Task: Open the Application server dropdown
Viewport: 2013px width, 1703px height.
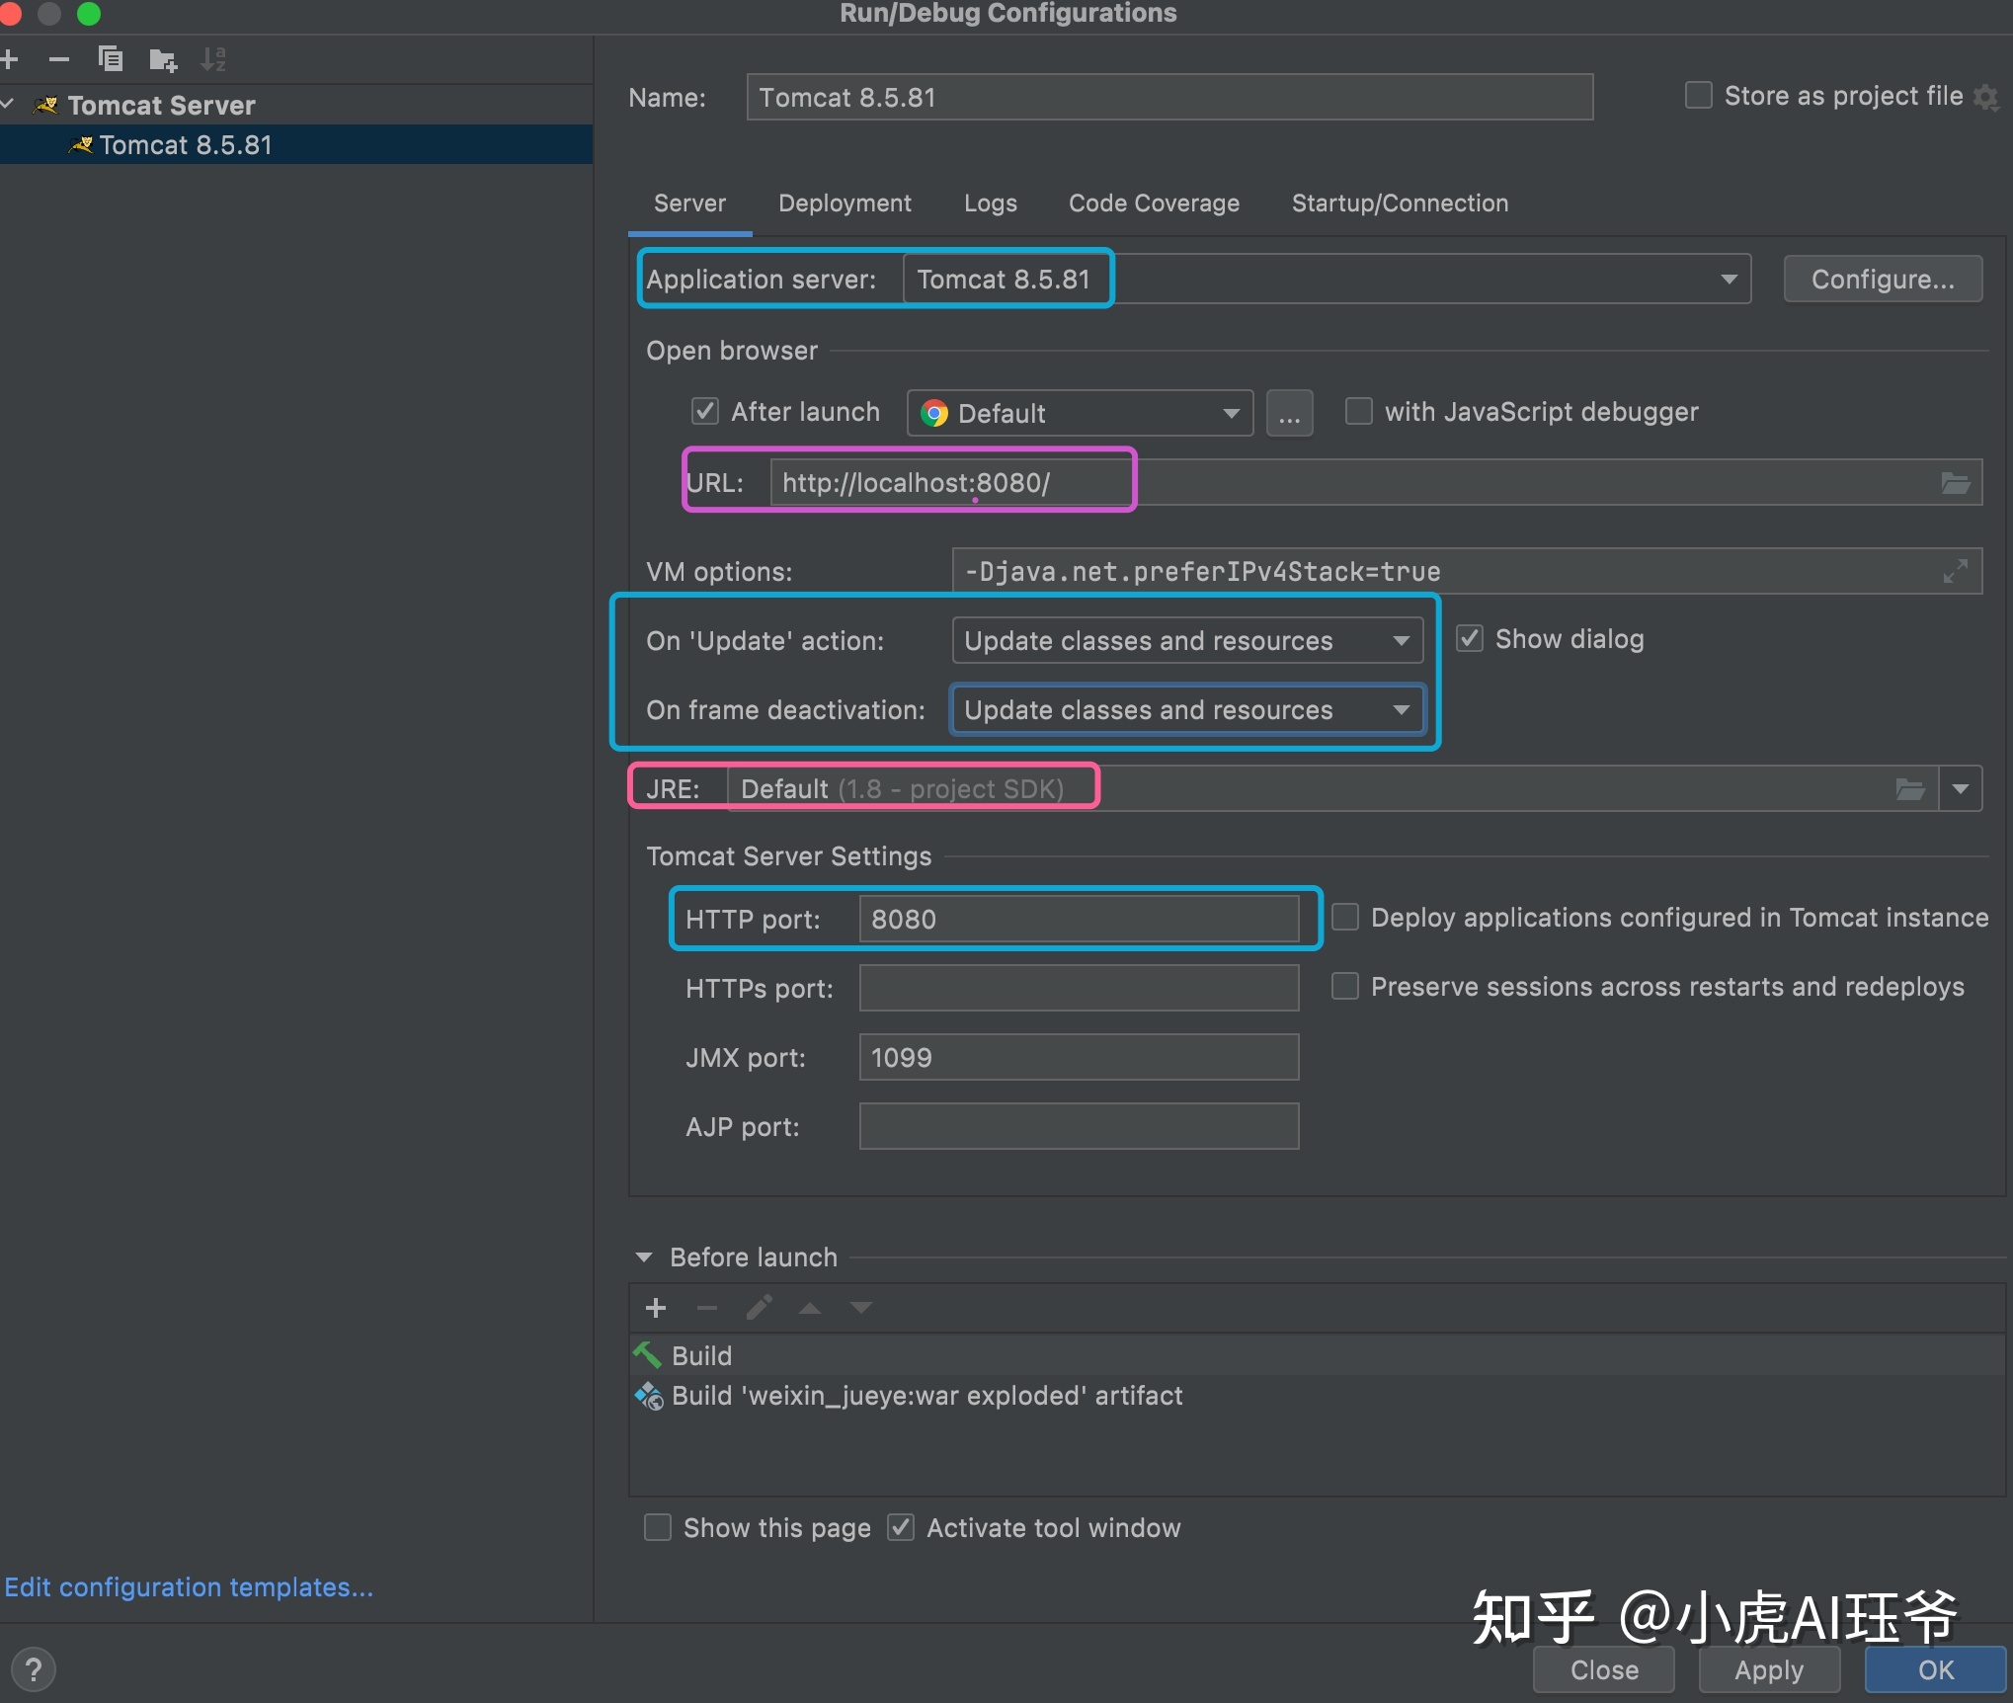Action: (1328, 279)
